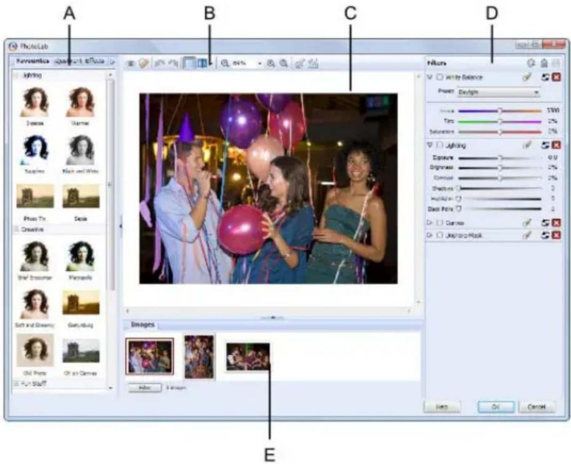The width and height of the screenshot is (571, 464).
Task: Apply the Oil on Canvas preset thumbnail
Action: coord(81,351)
